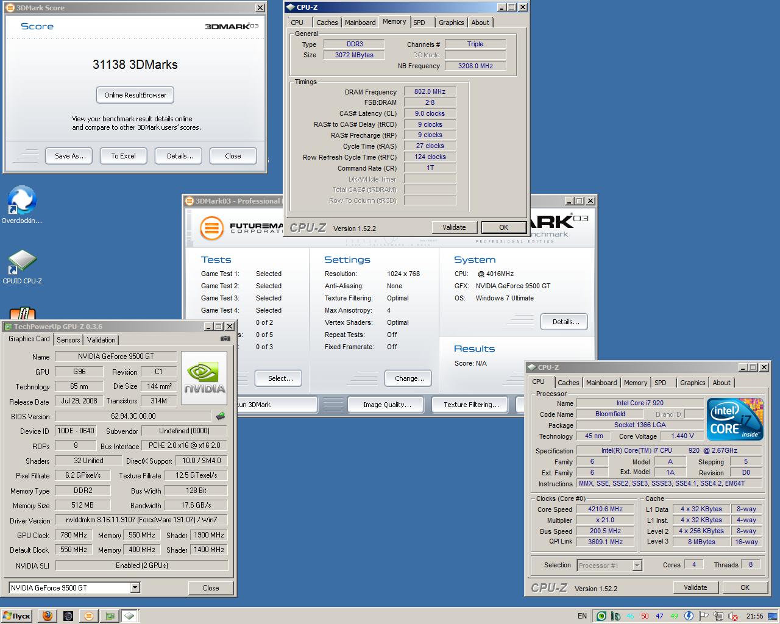Open the Sensors tab in GPU-Z
The width and height of the screenshot is (780, 624).
coord(68,339)
